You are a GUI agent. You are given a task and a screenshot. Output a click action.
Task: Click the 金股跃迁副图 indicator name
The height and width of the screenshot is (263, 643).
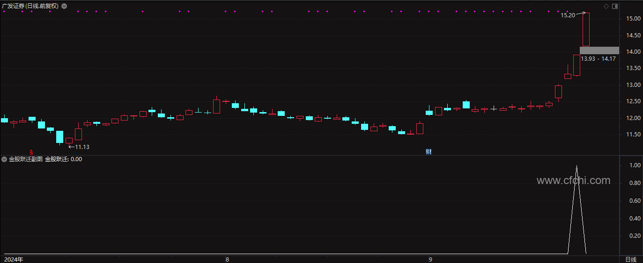26,159
